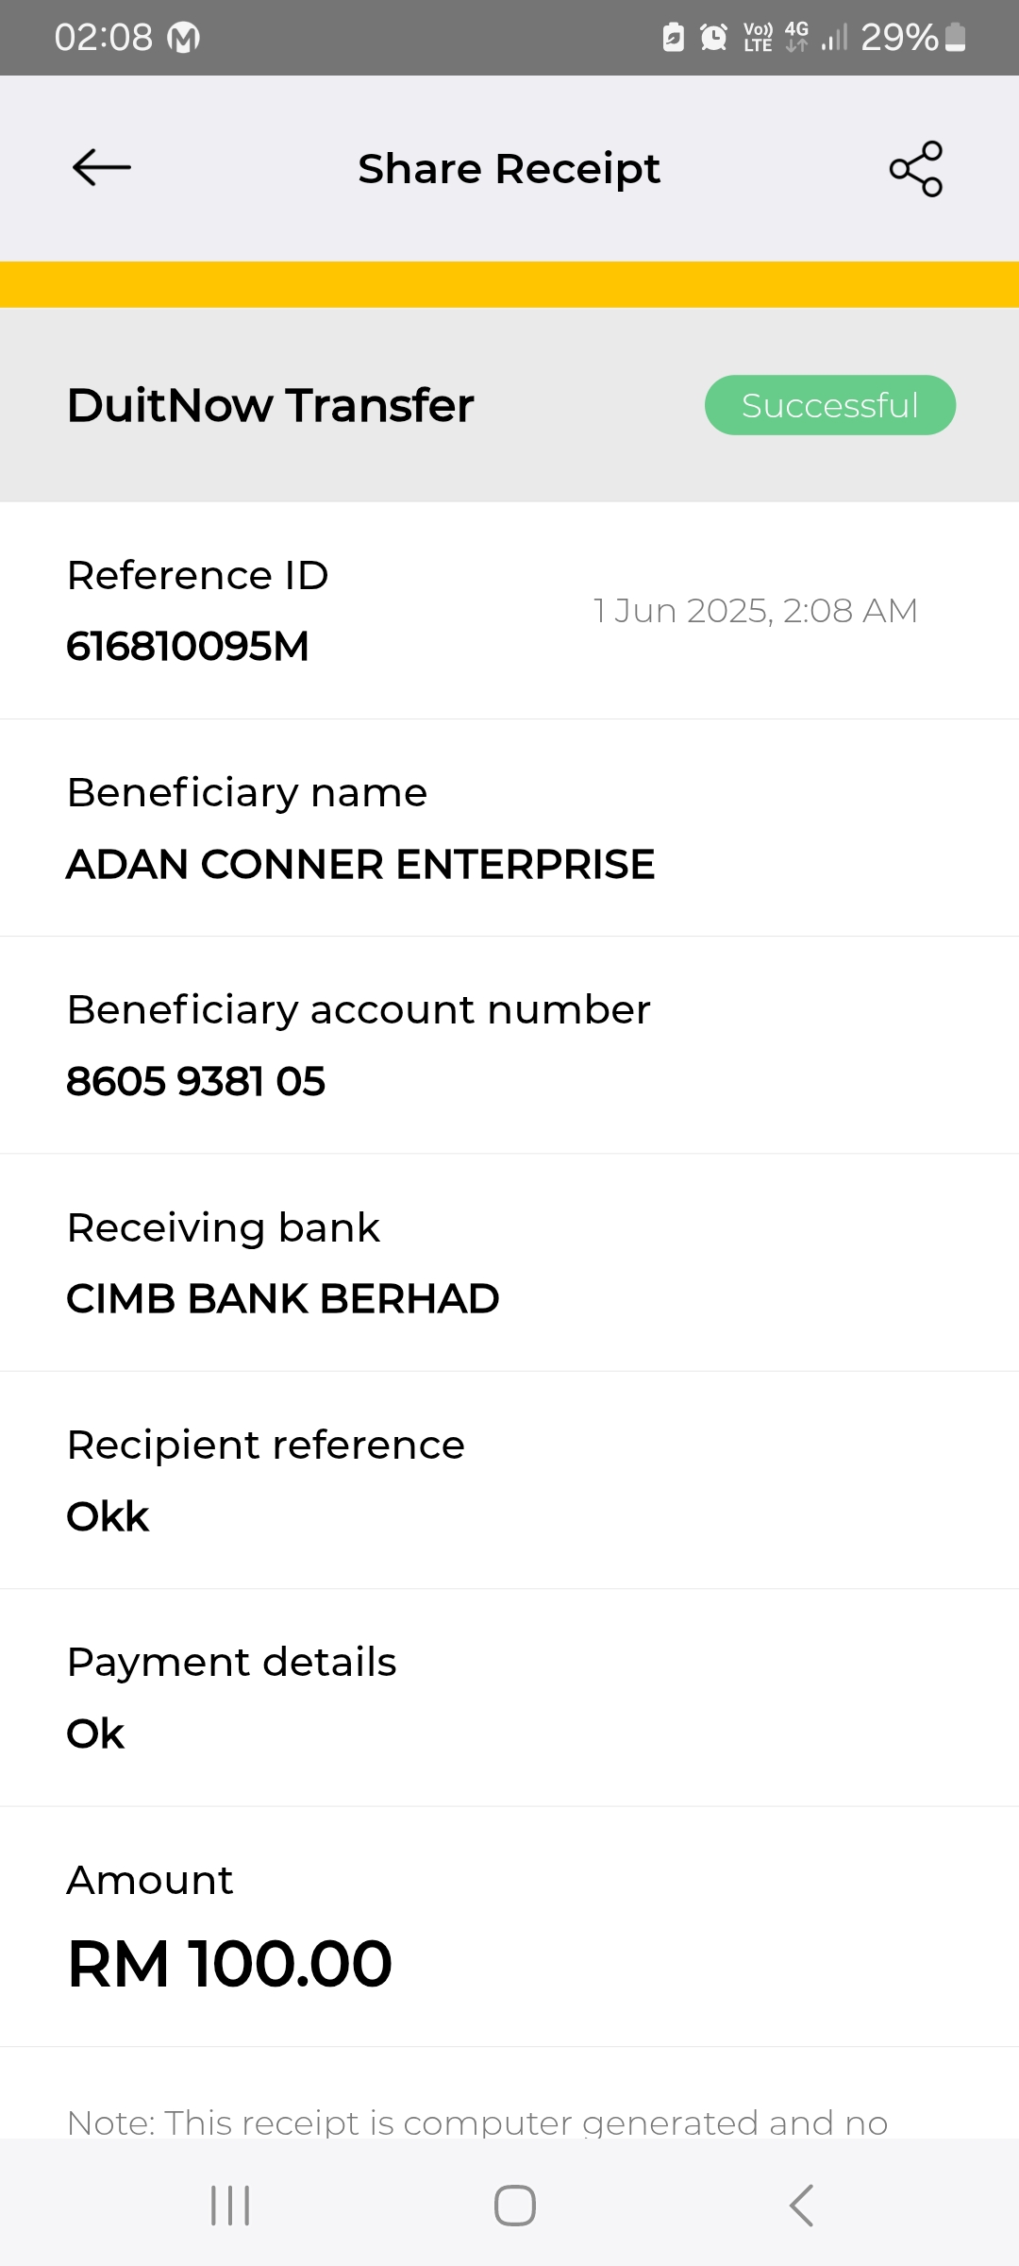1019x2266 pixels.
Task: Tap the Android home button
Action: click(514, 2206)
